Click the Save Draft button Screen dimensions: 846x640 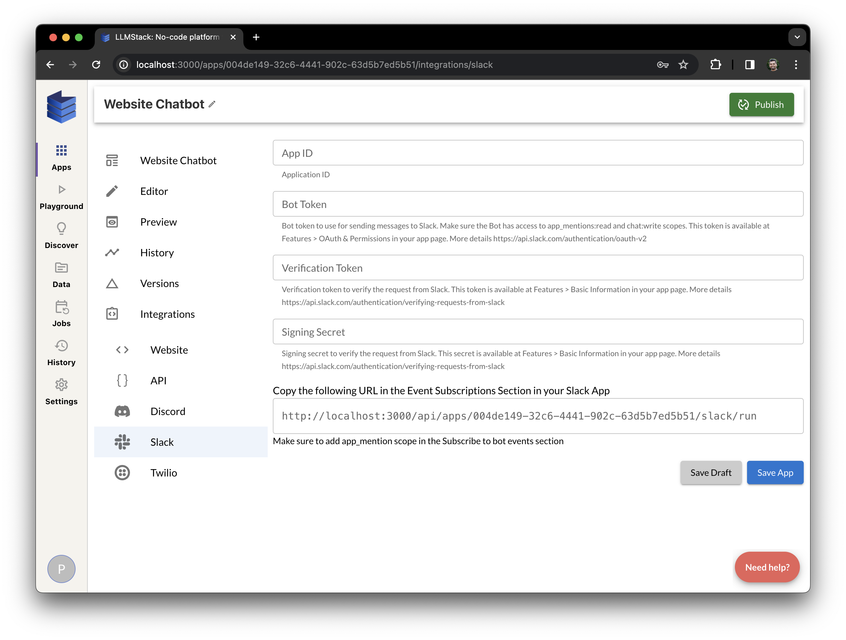click(x=711, y=473)
